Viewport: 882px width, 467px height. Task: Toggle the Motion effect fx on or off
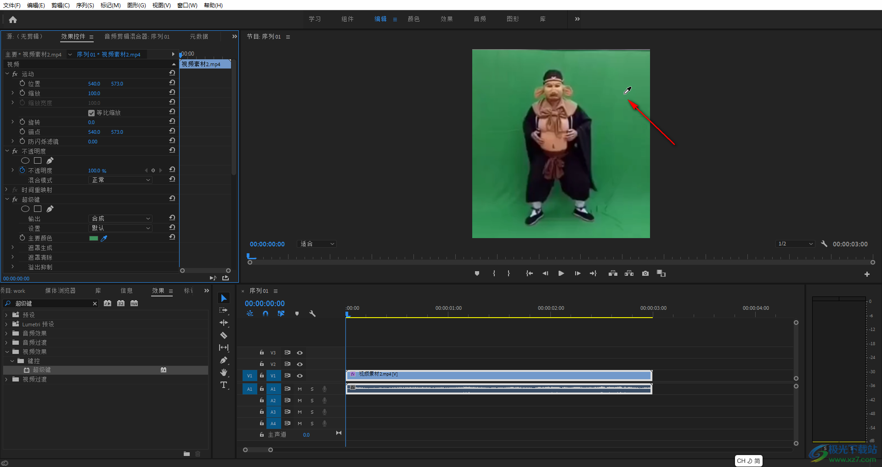click(x=15, y=74)
